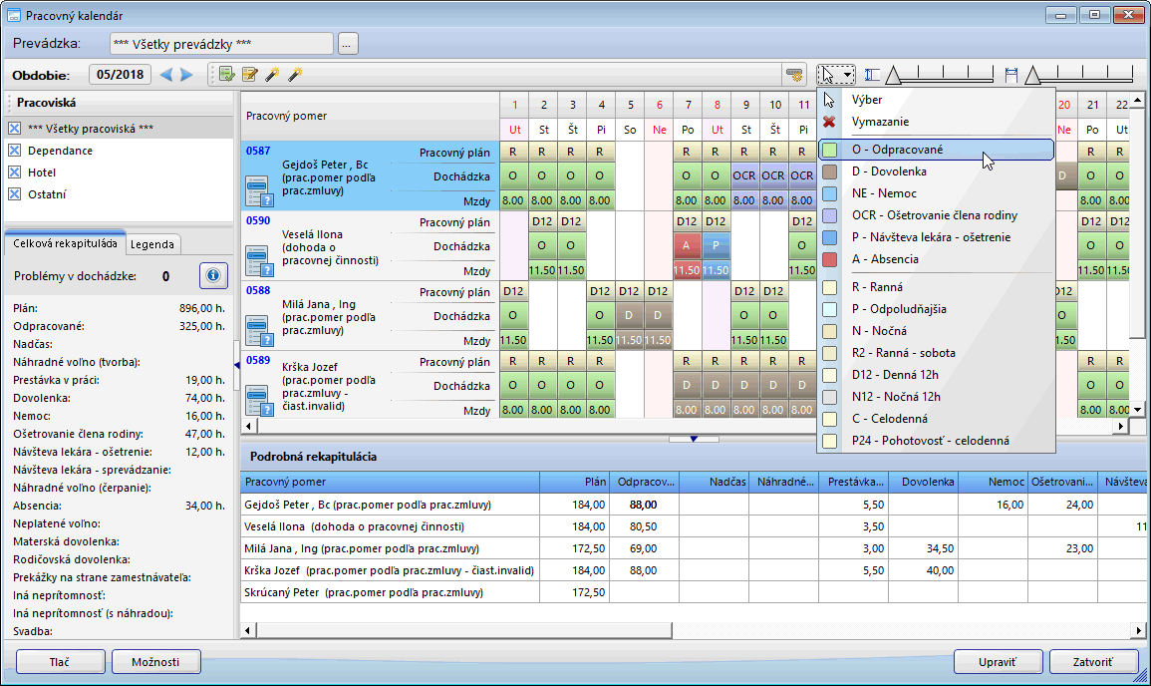1151x686 pixels.
Task: Click the pencil edit list toolbar icon
Action: [x=249, y=75]
